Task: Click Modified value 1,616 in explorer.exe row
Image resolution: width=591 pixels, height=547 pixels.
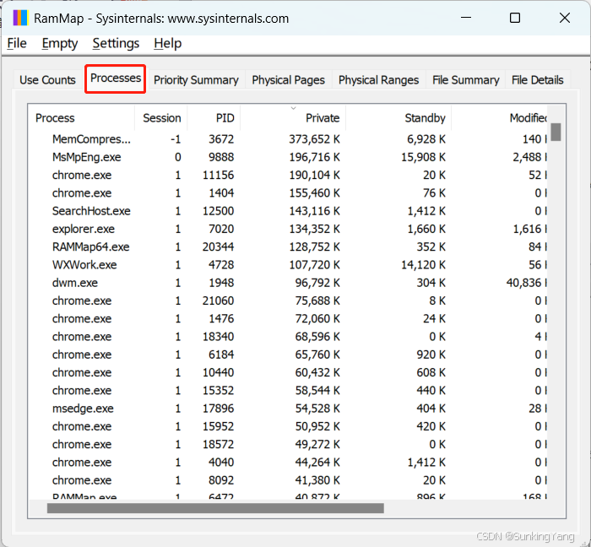Action: pos(529,229)
